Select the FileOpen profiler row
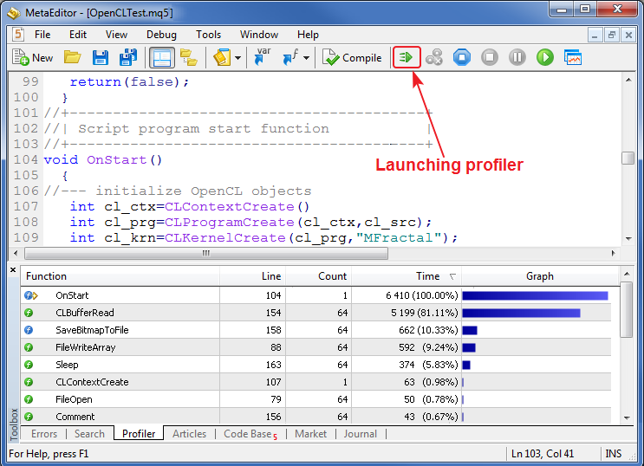 (x=315, y=399)
